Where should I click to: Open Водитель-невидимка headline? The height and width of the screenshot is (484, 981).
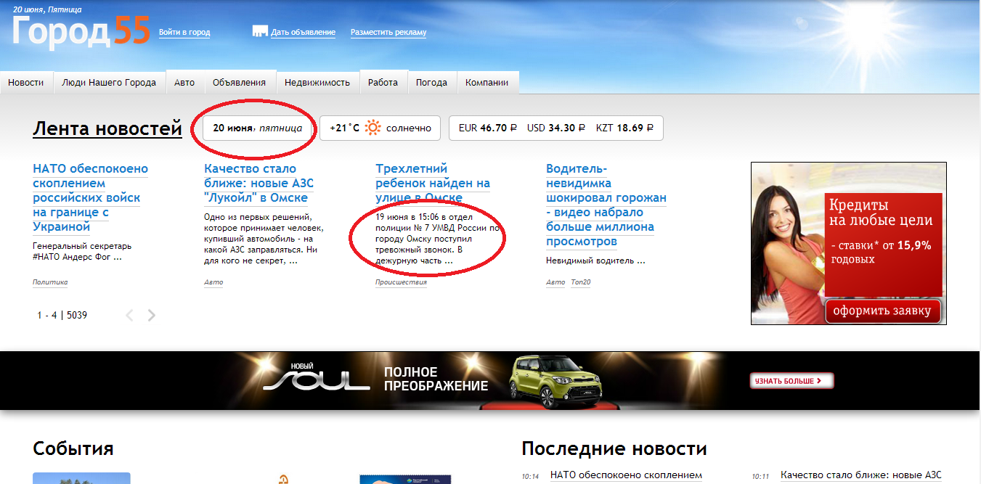pyautogui.click(x=606, y=205)
